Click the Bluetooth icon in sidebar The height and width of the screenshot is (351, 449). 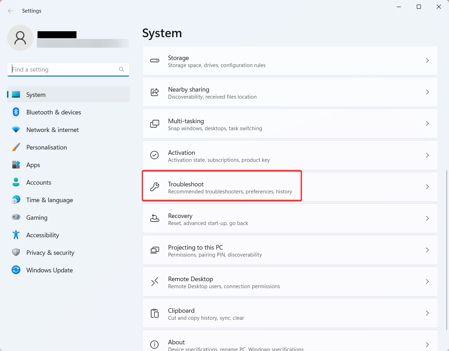tap(16, 112)
